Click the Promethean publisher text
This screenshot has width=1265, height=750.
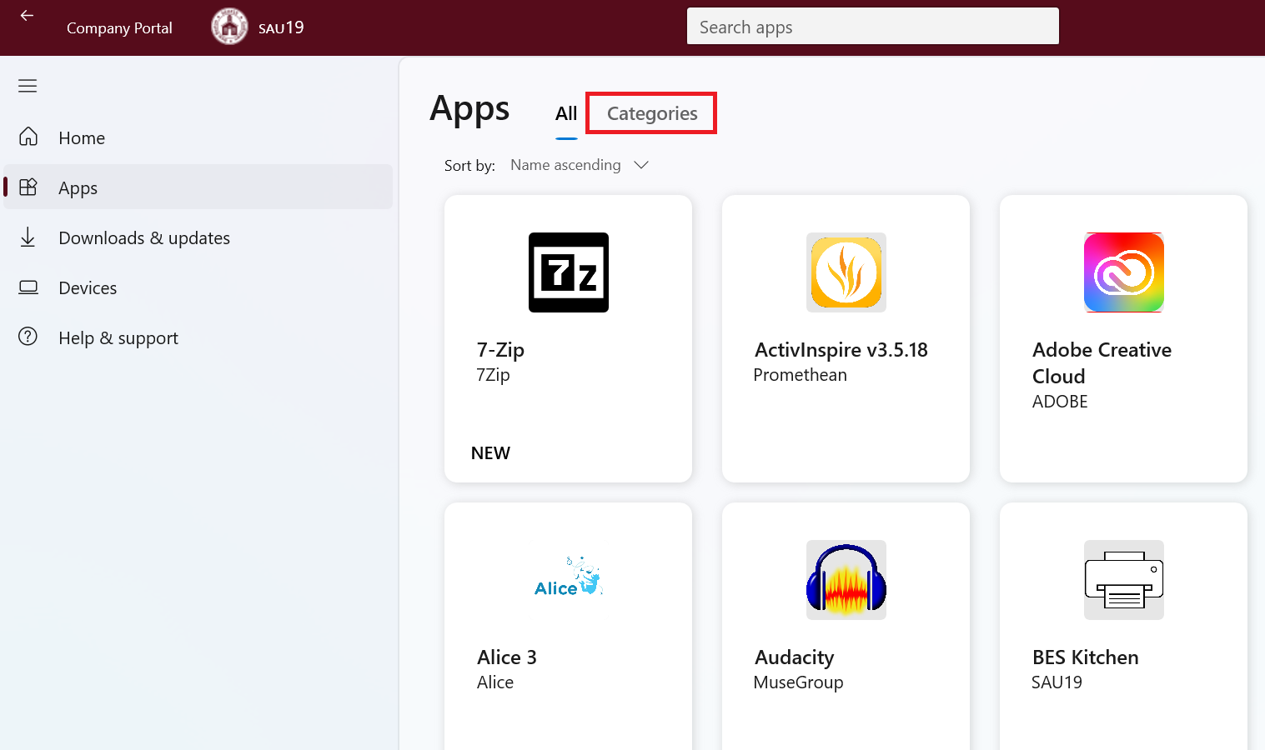800,375
